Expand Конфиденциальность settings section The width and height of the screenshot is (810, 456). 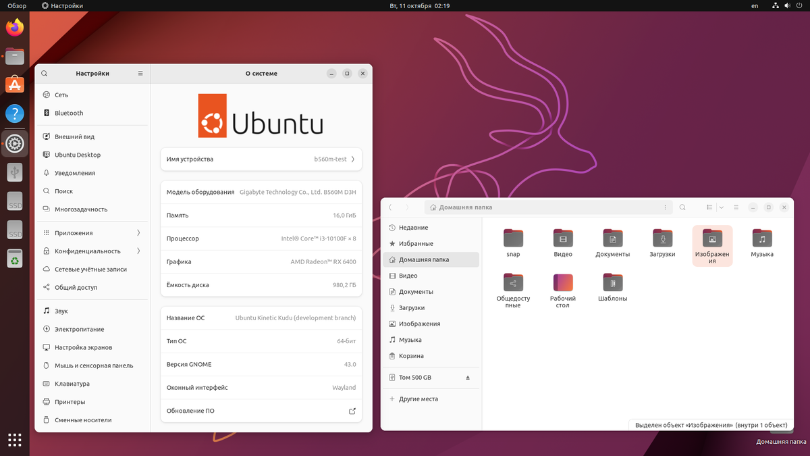pos(92,251)
